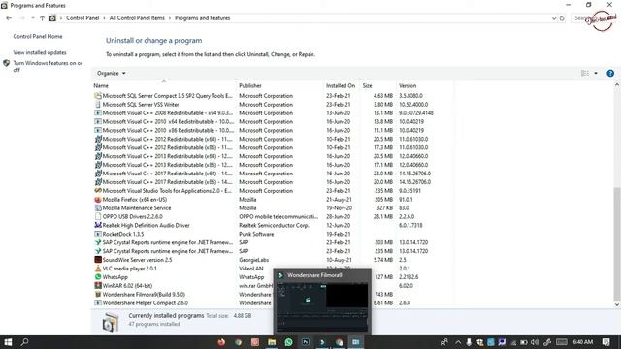Click the scrollbar up arrow
The width and height of the screenshot is (621, 349).
pos(616,85)
